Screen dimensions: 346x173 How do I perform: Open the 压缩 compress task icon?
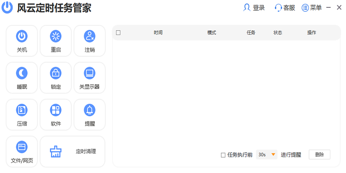click(22, 110)
